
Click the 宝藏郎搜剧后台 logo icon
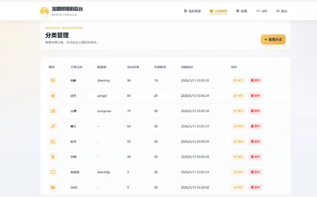[44, 11]
